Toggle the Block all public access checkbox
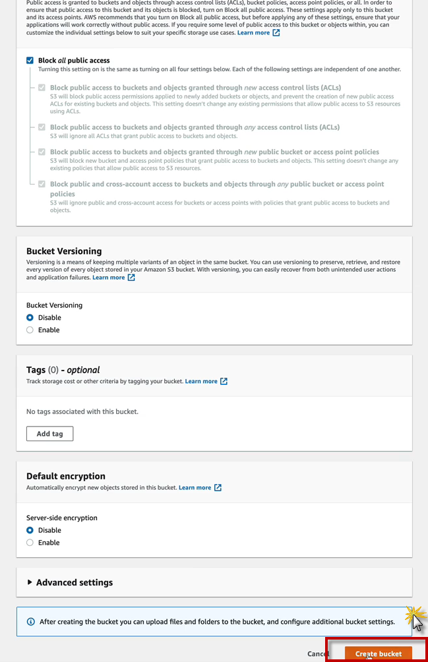 pyautogui.click(x=30, y=61)
